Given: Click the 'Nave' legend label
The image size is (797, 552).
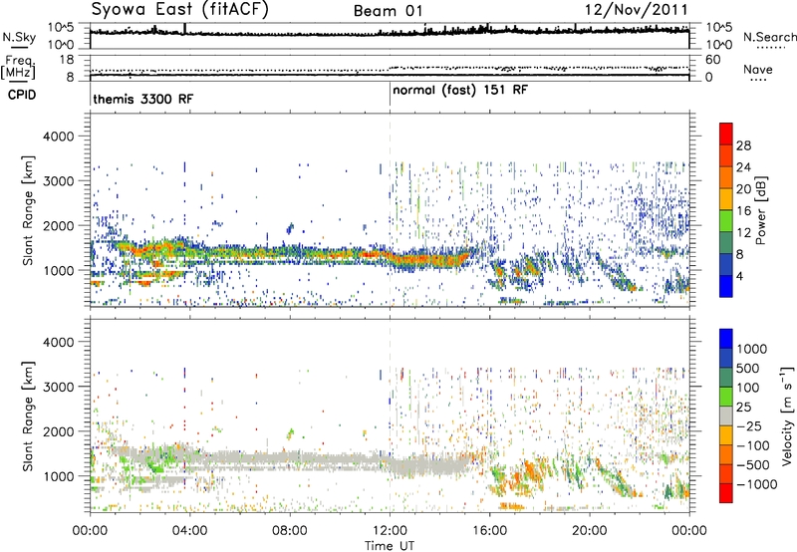Looking at the screenshot, I should 758,70.
